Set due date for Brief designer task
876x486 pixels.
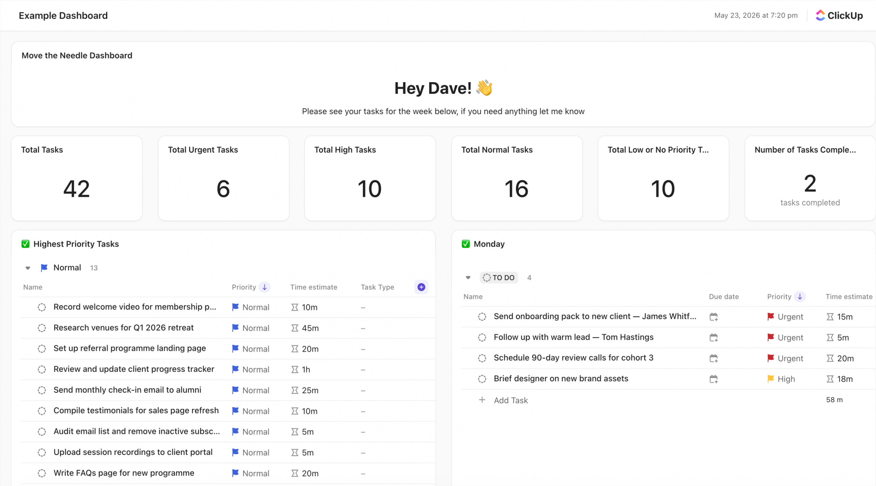coord(713,379)
